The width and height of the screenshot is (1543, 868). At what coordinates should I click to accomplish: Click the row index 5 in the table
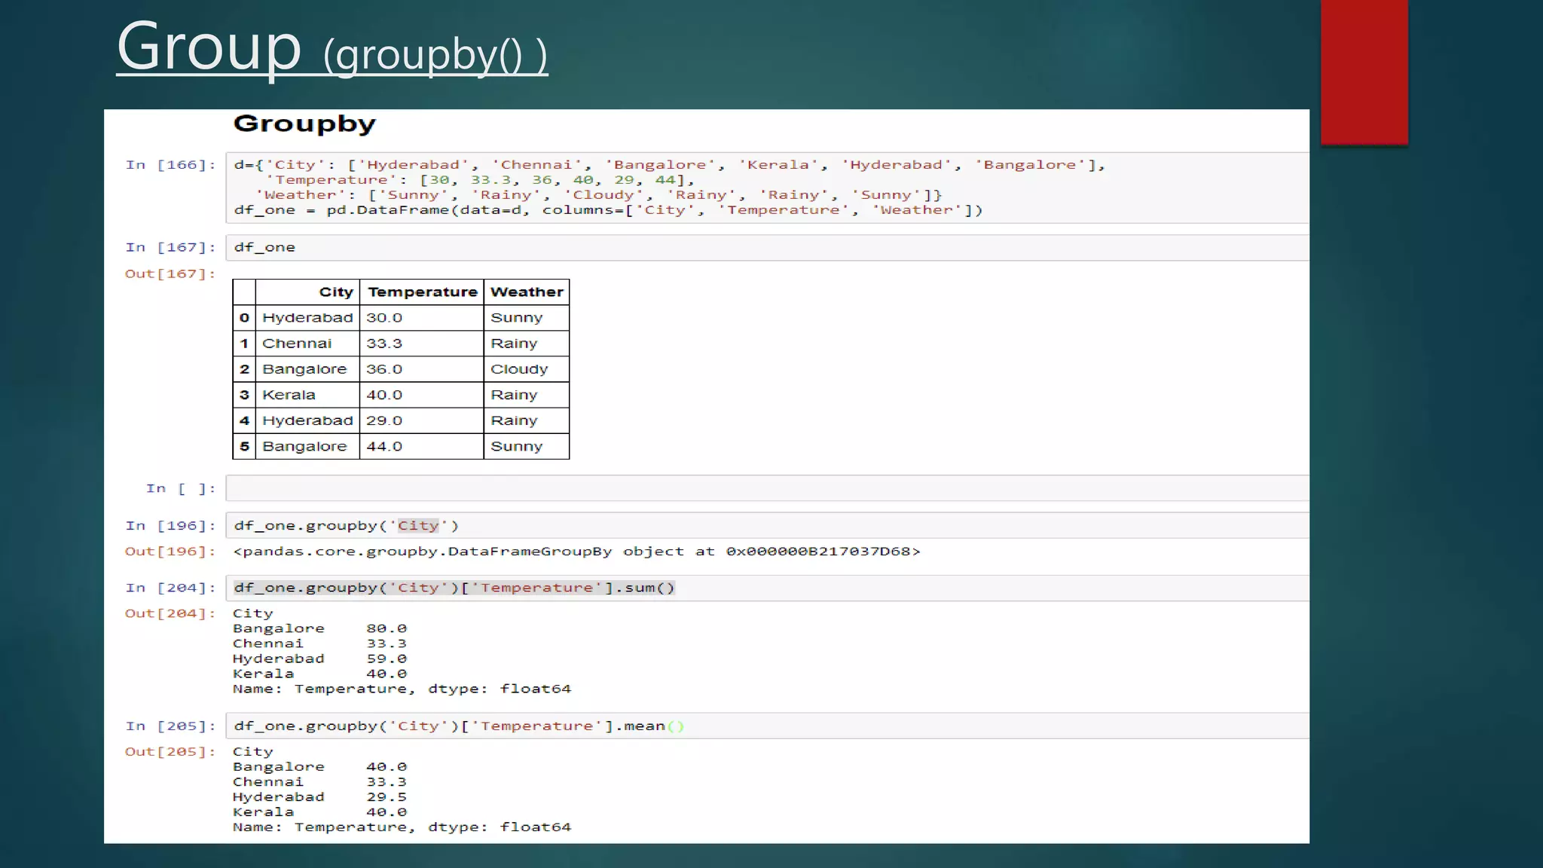tap(244, 446)
